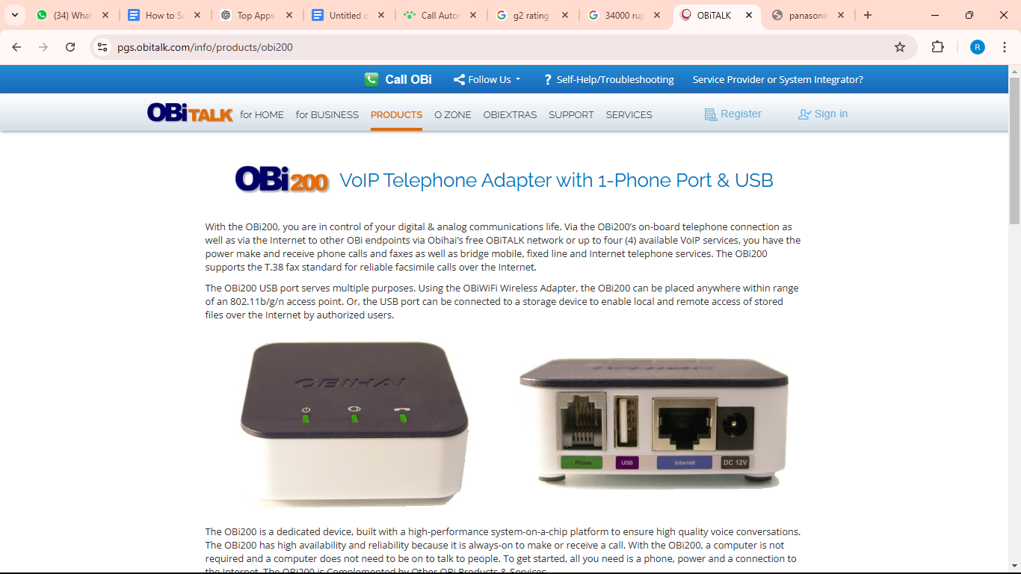This screenshot has height=574, width=1021.
Task: Click the Sign in link
Action: point(823,114)
